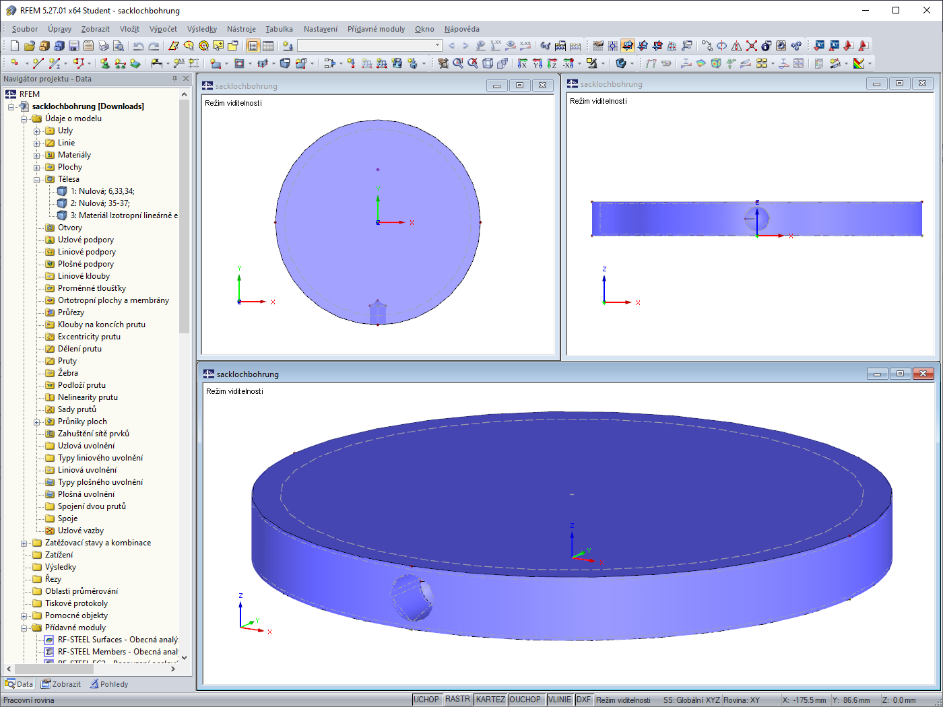The image size is (943, 707).
Task: Toggle UCHOP snap in status bar
Action: 426,700
